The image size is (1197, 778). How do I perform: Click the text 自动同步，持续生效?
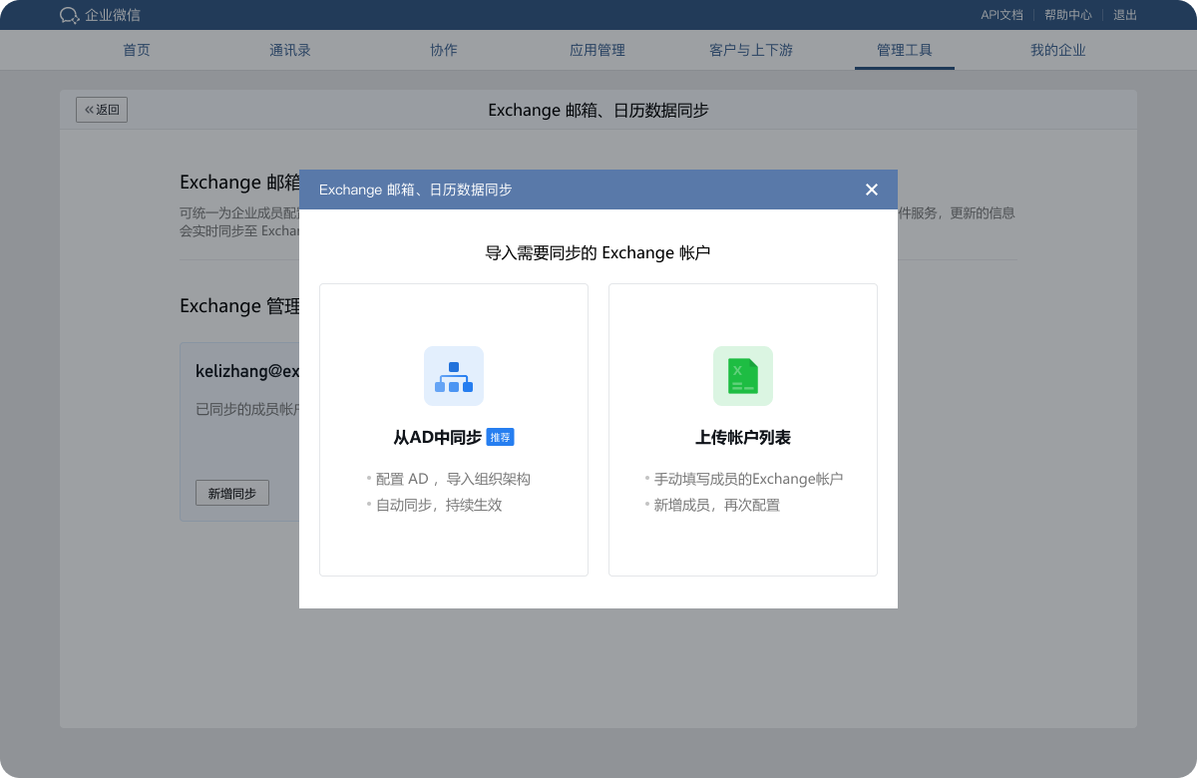[439, 505]
